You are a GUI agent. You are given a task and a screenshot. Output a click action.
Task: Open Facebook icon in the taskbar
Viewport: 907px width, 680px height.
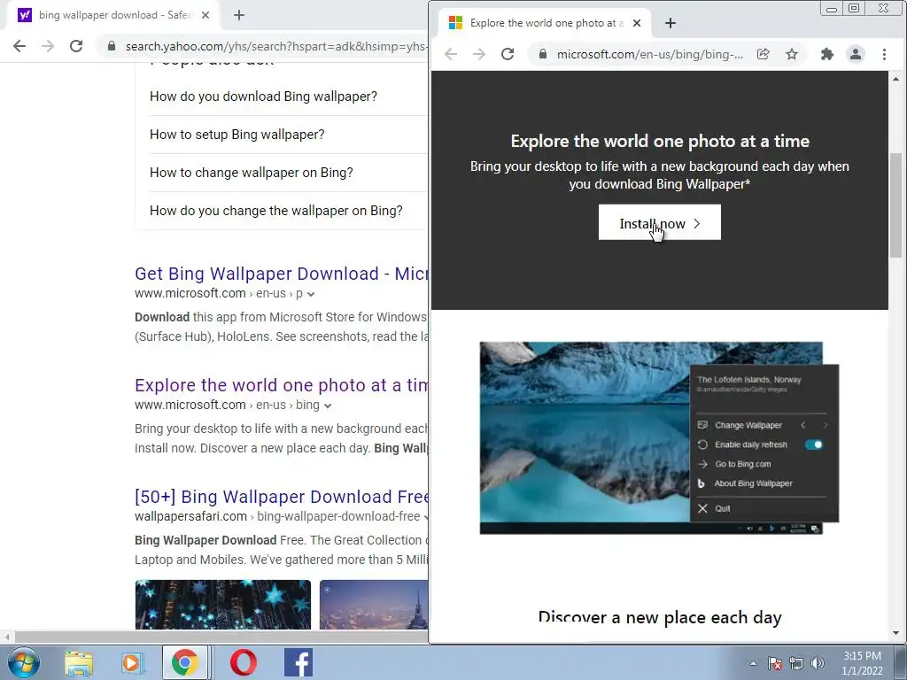[x=298, y=662]
